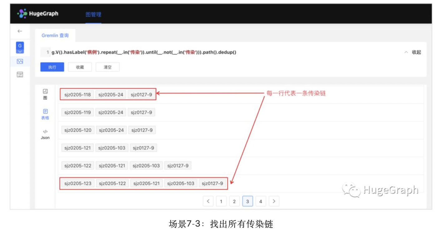This screenshot has height=239, width=447.
Task: Save the query using 收藏
Action: pyautogui.click(x=80, y=67)
